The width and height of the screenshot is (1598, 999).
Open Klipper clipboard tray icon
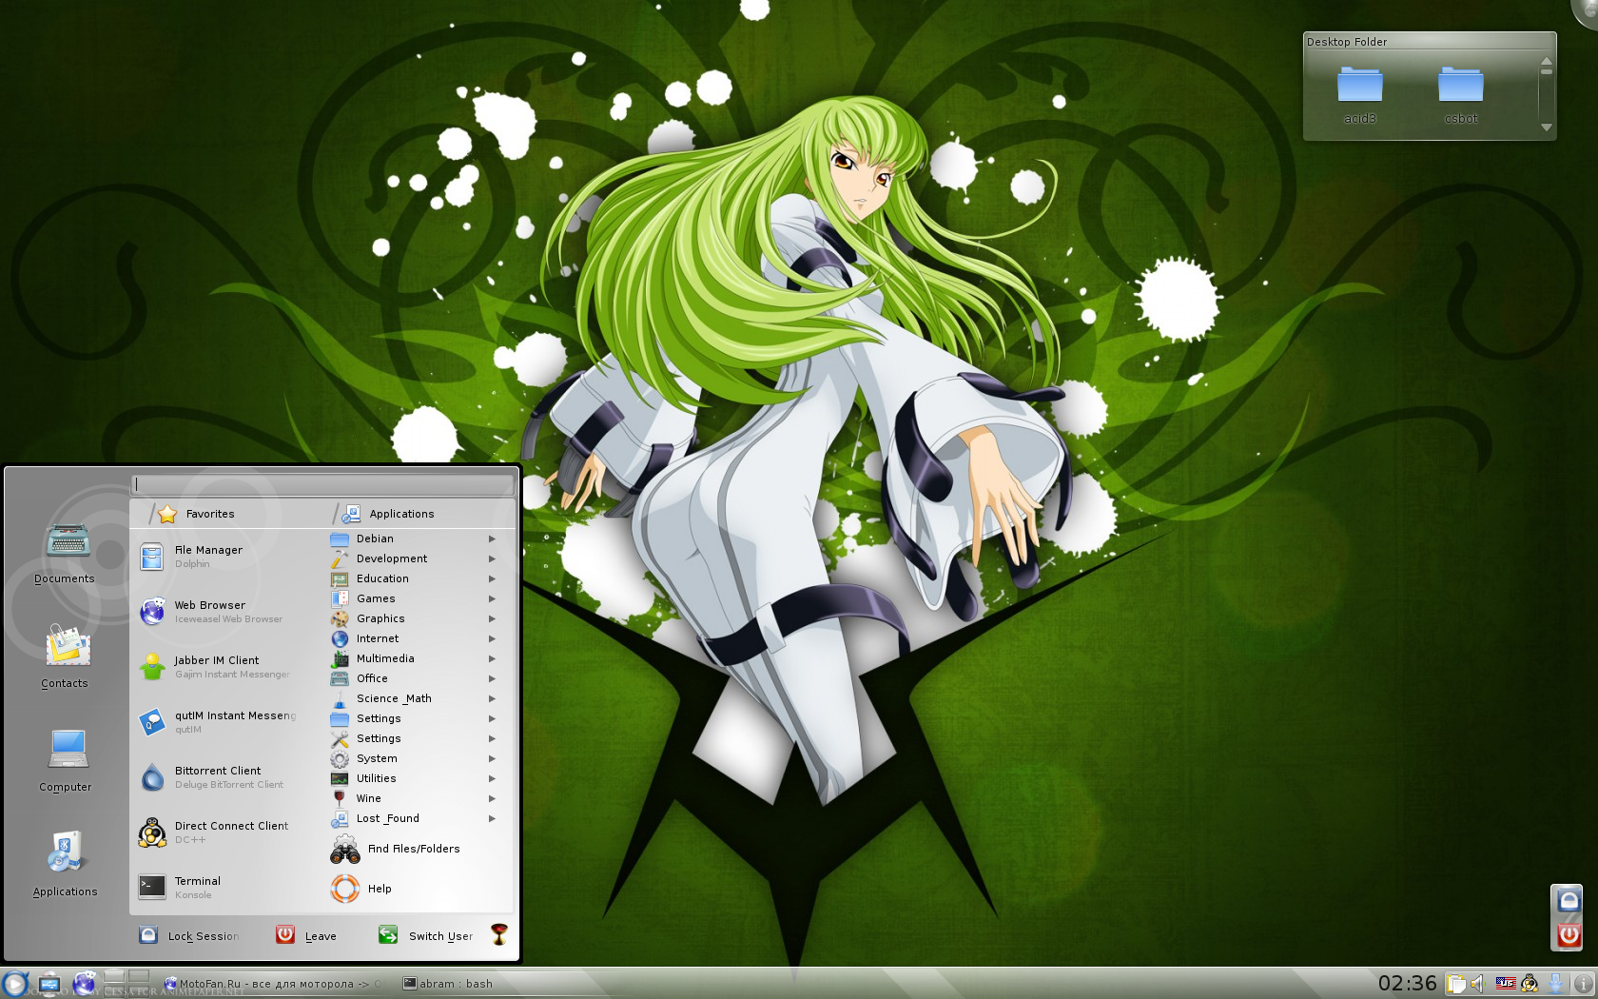tap(1455, 984)
